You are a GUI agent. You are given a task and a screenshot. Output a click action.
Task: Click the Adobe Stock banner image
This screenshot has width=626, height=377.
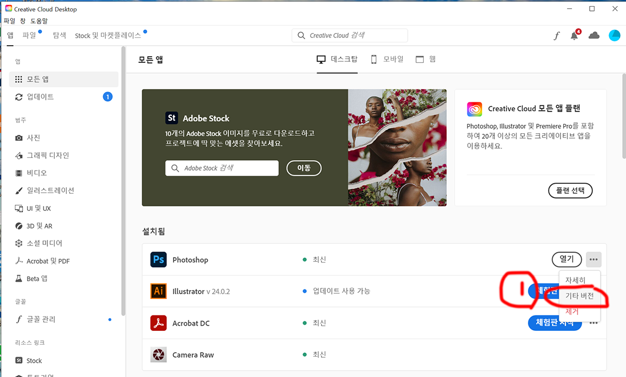point(397,147)
